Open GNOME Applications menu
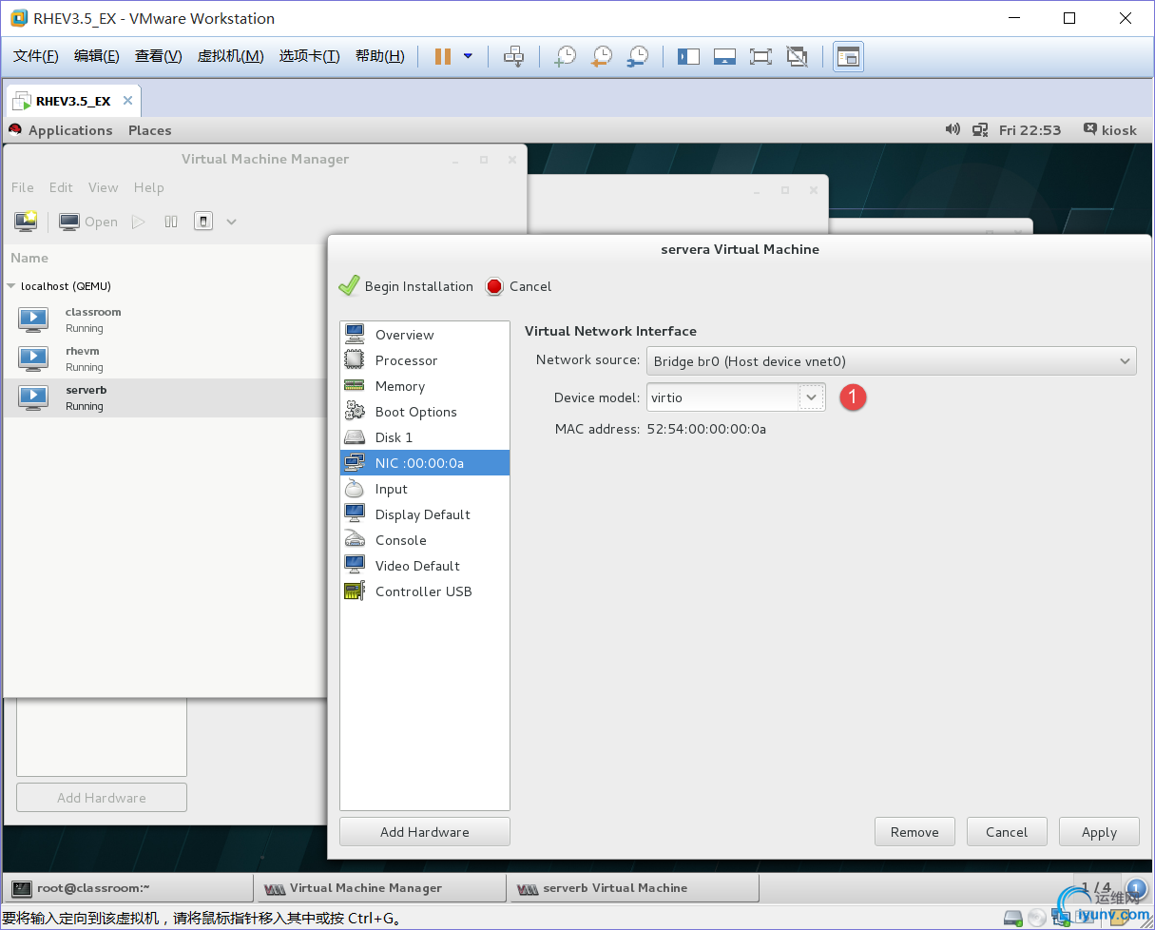Viewport: 1155px width, 930px height. 70,130
